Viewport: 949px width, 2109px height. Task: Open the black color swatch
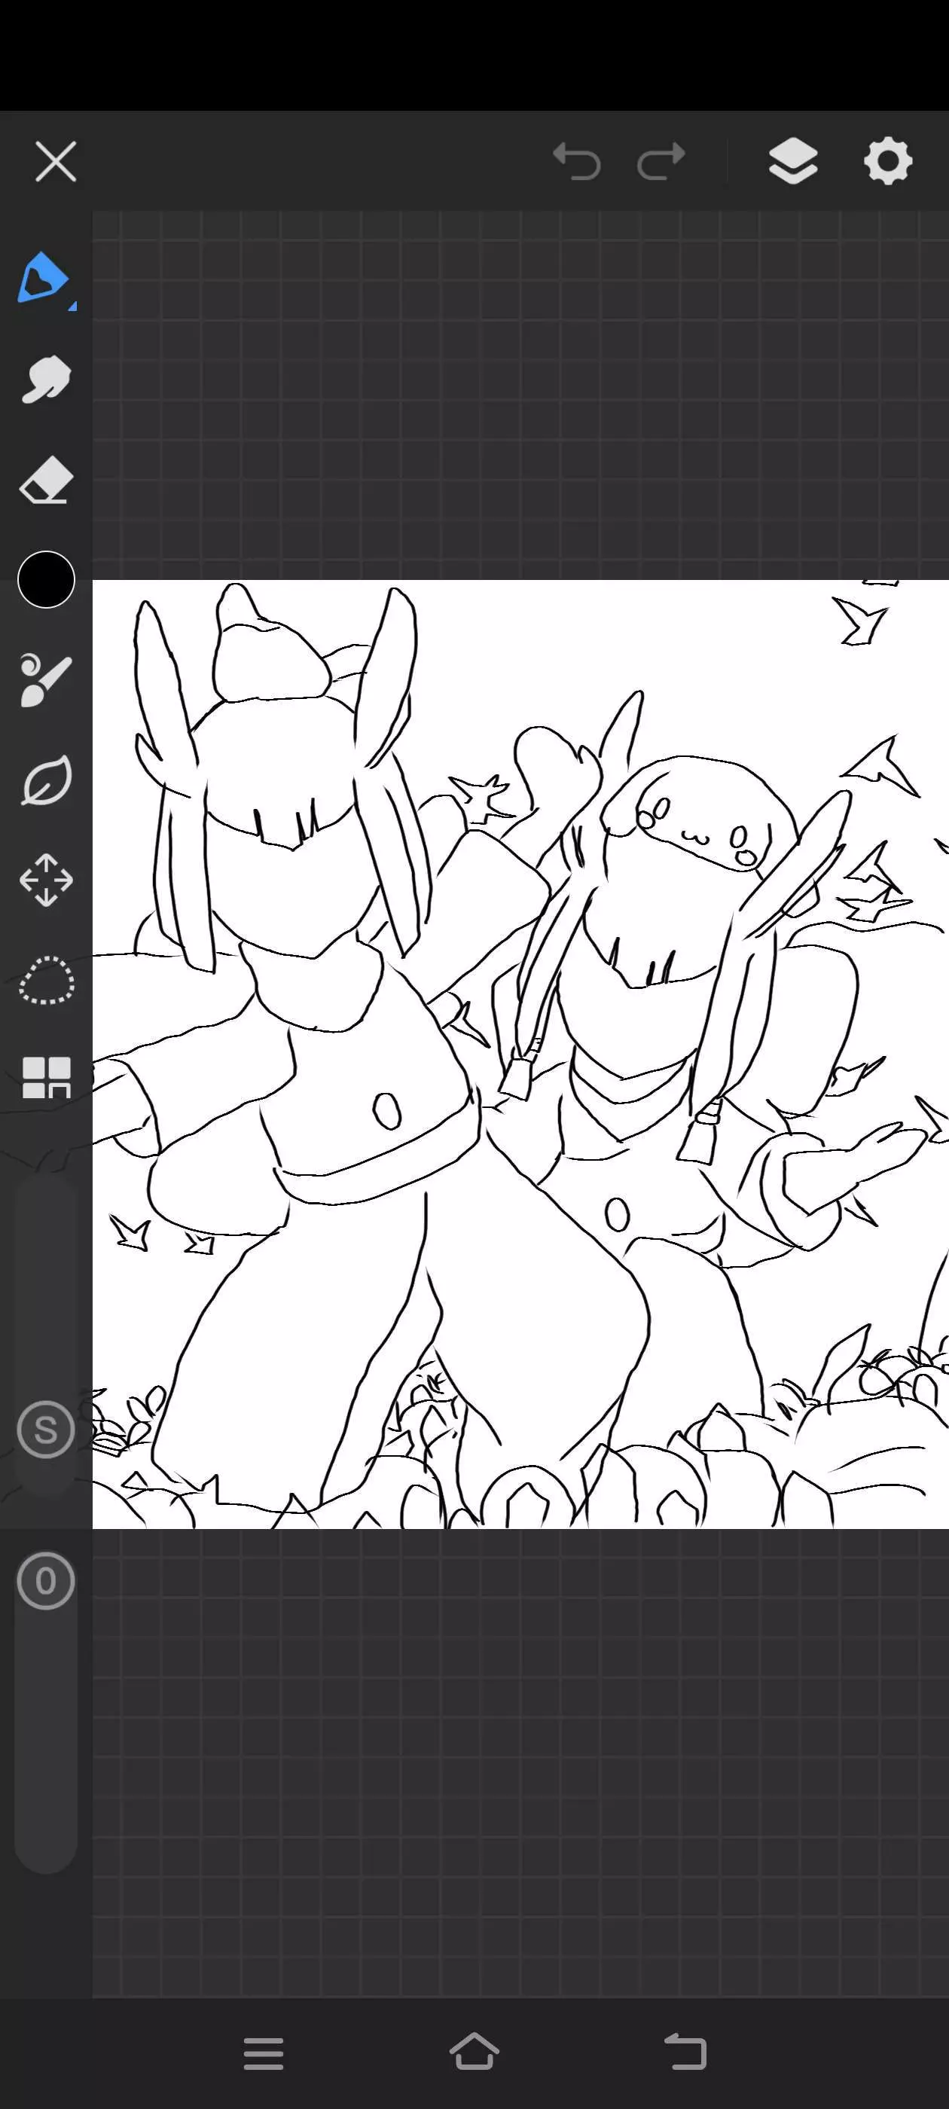pyautogui.click(x=46, y=580)
